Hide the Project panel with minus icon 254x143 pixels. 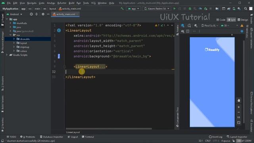click(48, 14)
